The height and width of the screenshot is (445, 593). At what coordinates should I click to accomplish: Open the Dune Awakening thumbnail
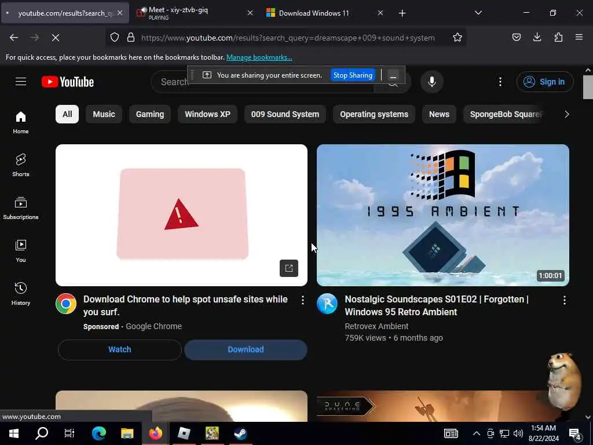pyautogui.click(x=443, y=406)
